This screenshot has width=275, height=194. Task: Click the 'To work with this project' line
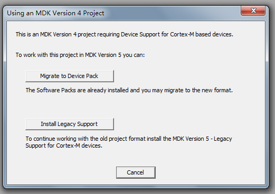[x=80, y=55]
